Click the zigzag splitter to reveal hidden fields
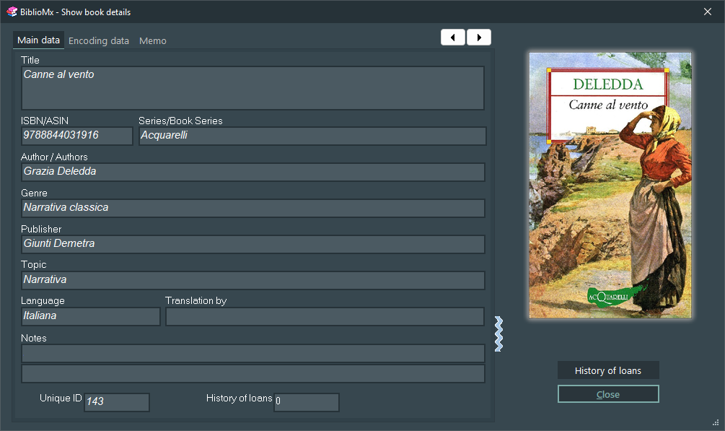 point(498,334)
